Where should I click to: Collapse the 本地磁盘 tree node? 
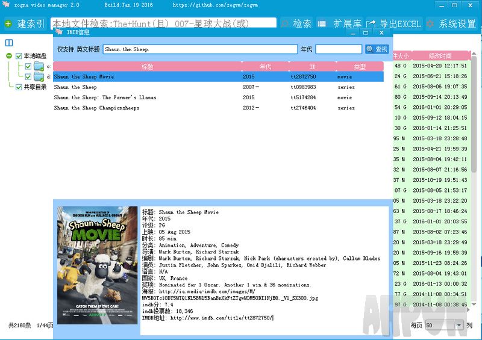click(9, 56)
